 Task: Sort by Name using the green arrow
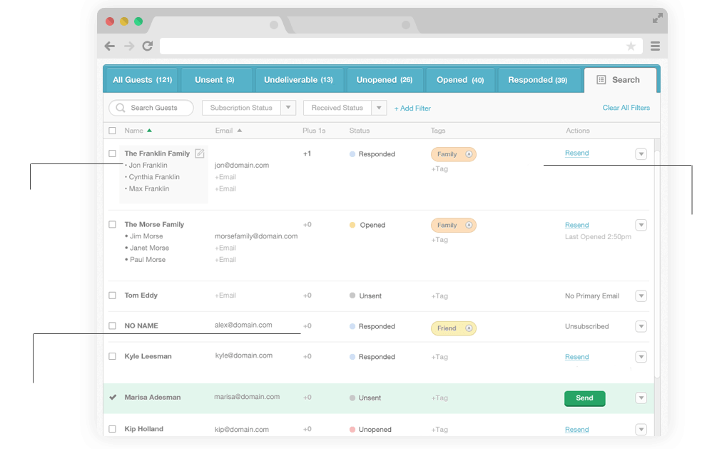click(x=149, y=131)
